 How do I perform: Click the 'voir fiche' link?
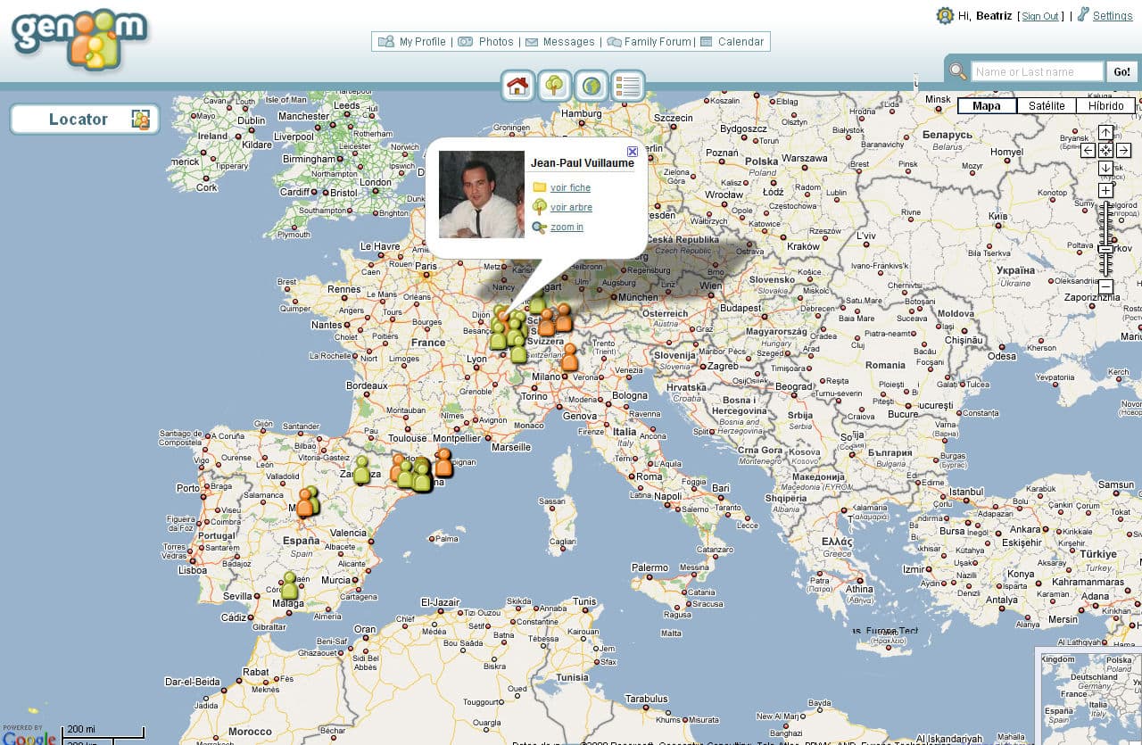570,187
